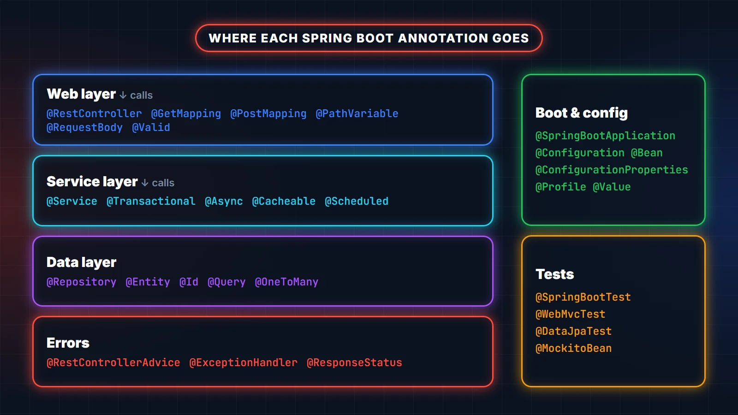Image resolution: width=738 pixels, height=415 pixels.
Task: Select the @Valid annotation
Action: [x=151, y=127]
